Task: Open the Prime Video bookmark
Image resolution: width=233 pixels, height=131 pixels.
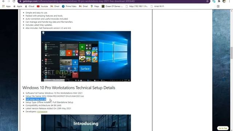Action: (69, 6)
